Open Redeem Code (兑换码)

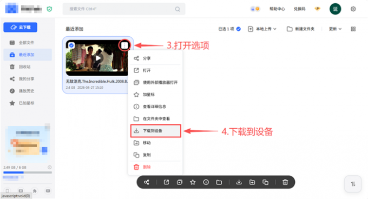pyautogui.click(x=299, y=9)
